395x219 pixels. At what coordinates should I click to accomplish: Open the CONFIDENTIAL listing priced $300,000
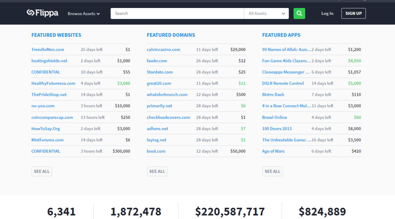(46, 151)
